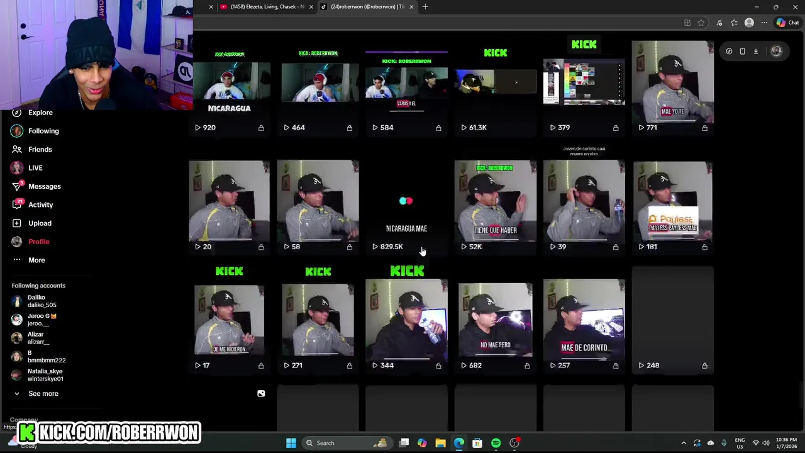The width and height of the screenshot is (805, 453).
Task: Open the Windows Start menu
Action: [291, 443]
